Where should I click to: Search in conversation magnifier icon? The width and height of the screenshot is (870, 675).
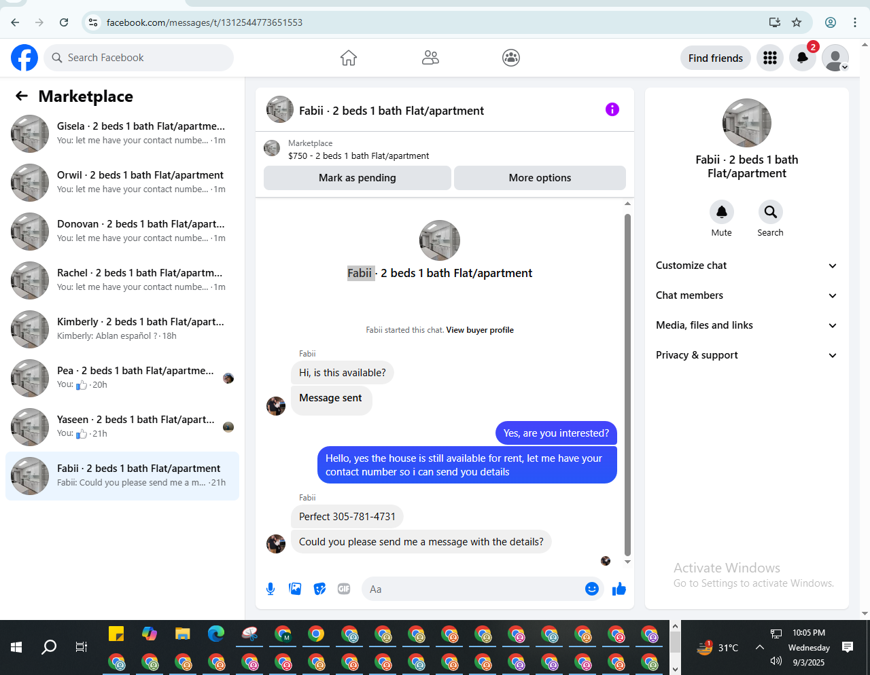tap(770, 212)
